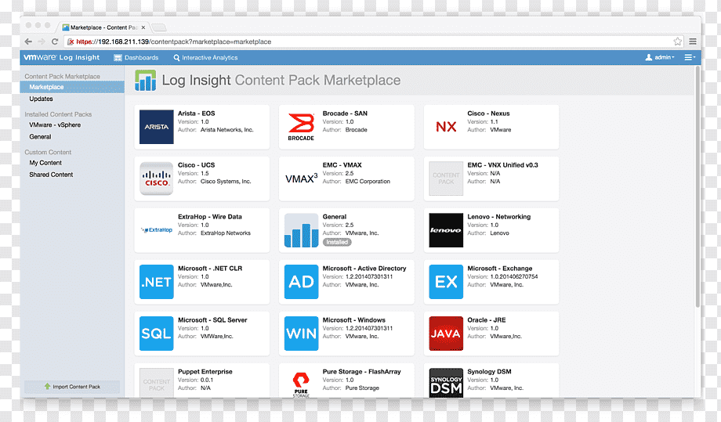Bookmark the page with star icon
This screenshot has height=422, width=721.
click(x=677, y=41)
